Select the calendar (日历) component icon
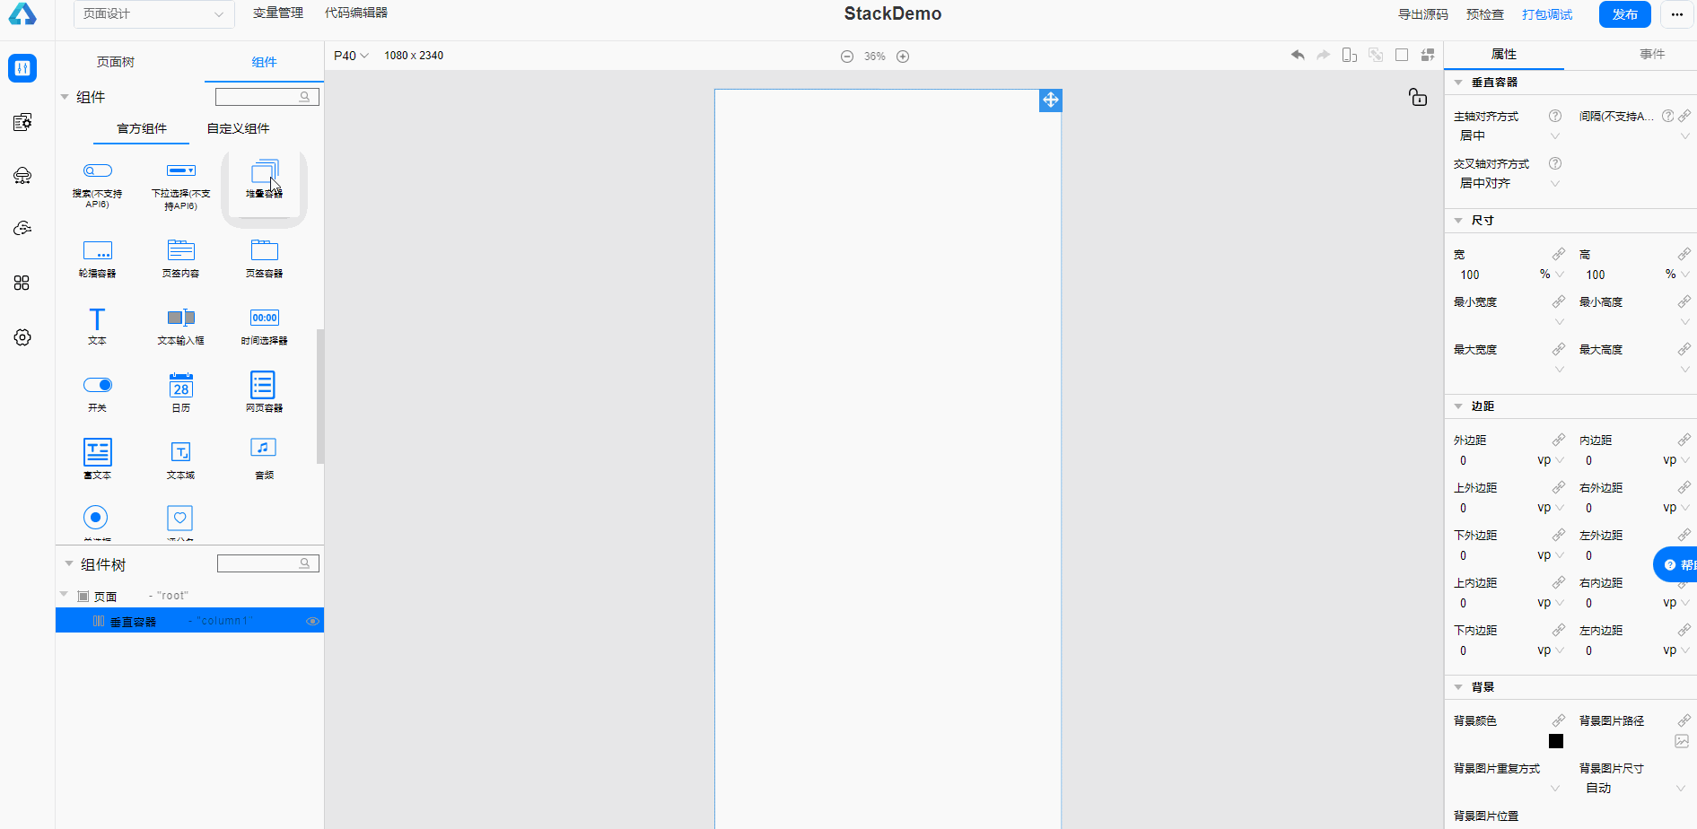 pos(181,386)
